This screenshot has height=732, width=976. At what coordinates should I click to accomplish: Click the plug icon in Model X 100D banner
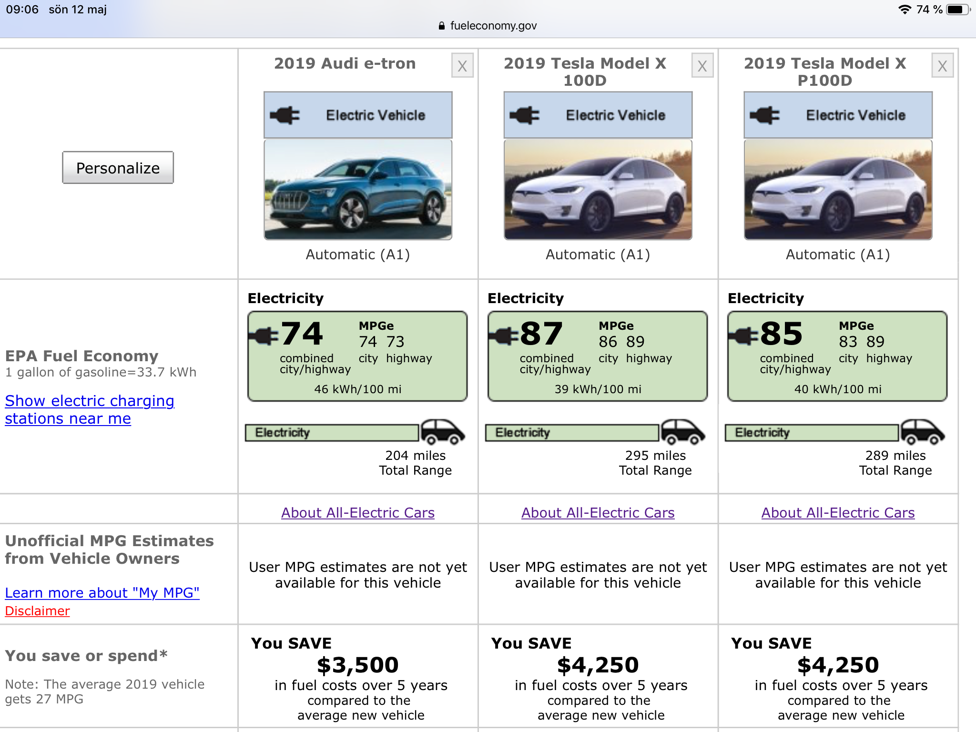coord(525,115)
